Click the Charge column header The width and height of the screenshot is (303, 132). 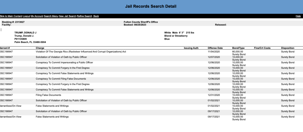(x=40, y=48)
